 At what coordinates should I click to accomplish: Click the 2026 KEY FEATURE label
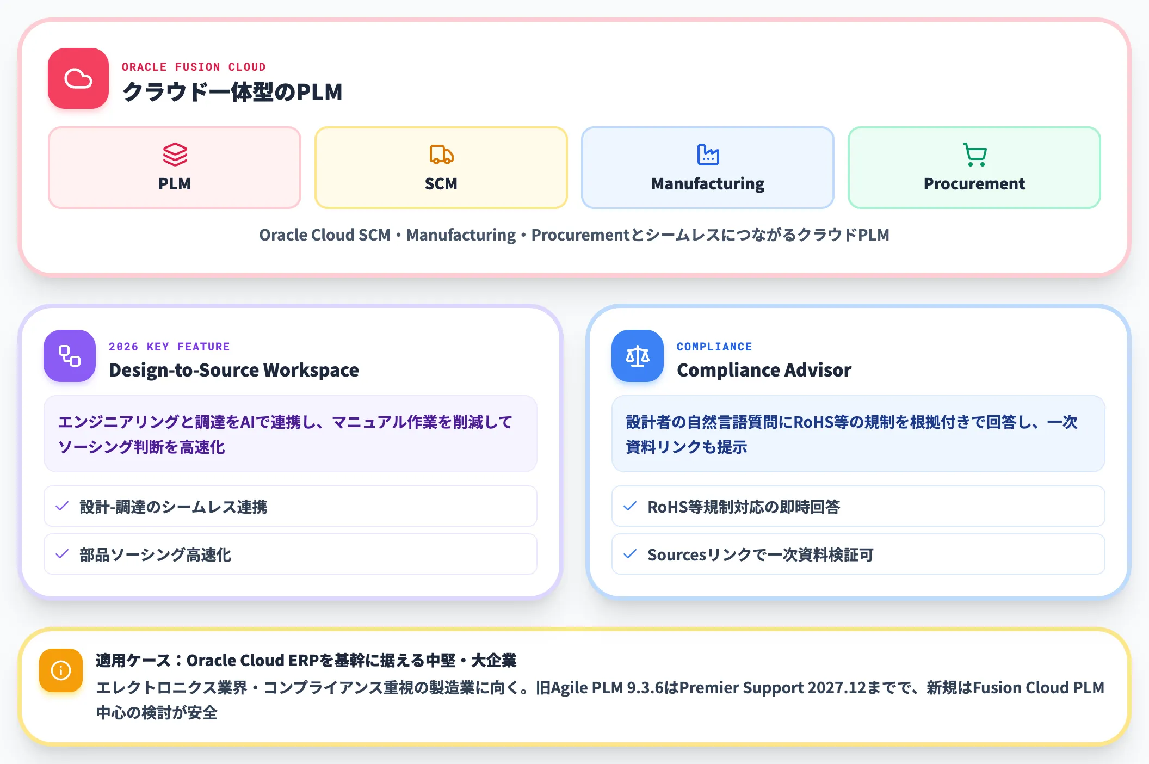point(169,347)
